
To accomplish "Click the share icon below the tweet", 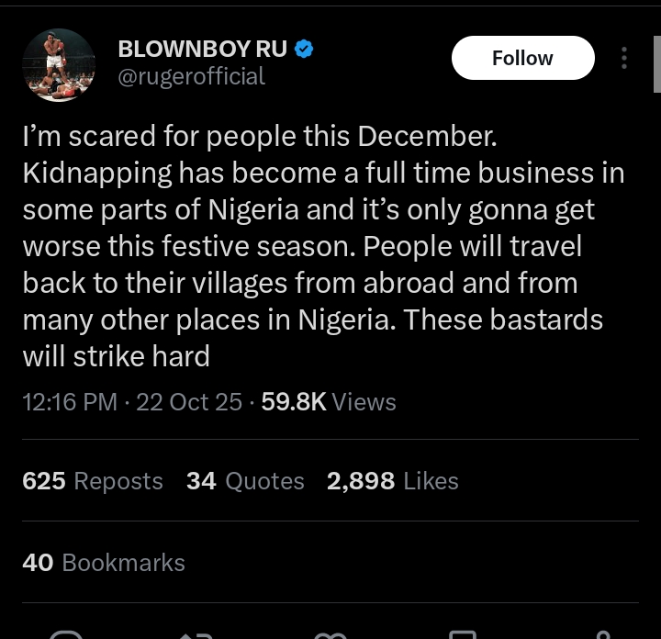I will point(603,634).
